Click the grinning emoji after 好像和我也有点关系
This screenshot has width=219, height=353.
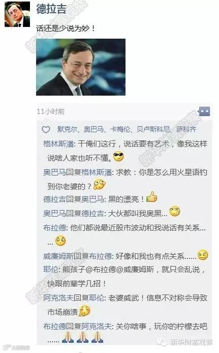click(x=203, y=255)
